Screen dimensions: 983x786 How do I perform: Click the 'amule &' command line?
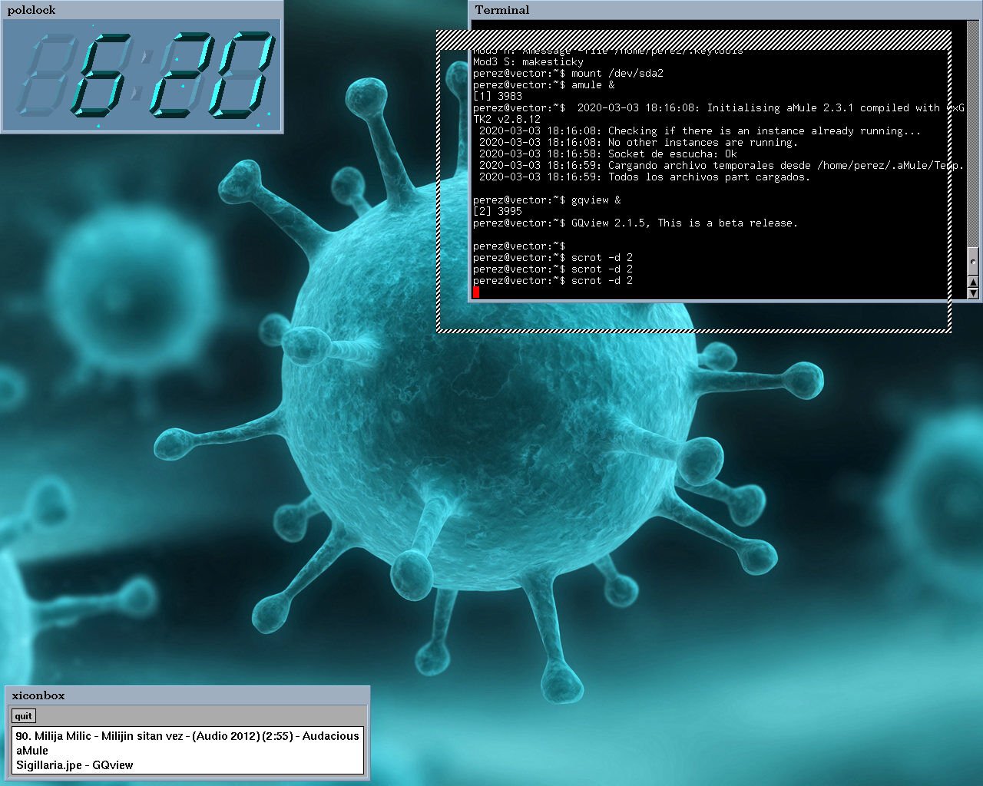pos(544,84)
